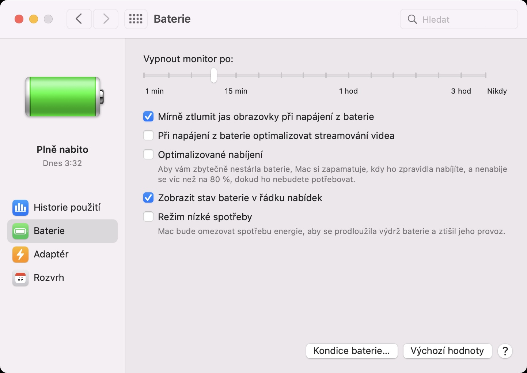Image resolution: width=527 pixels, height=373 pixels.
Task: Open the orange Adaptér lightning icon
Action: tap(20, 255)
